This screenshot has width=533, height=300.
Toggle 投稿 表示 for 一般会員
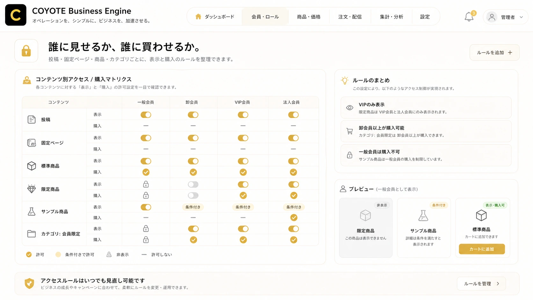146,115
